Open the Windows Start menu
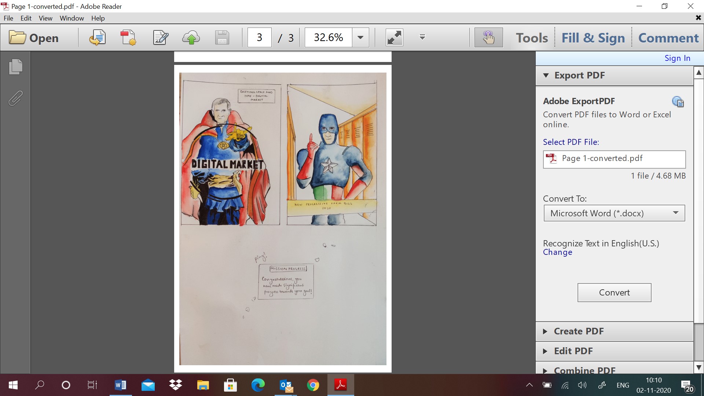704x396 pixels. point(13,385)
